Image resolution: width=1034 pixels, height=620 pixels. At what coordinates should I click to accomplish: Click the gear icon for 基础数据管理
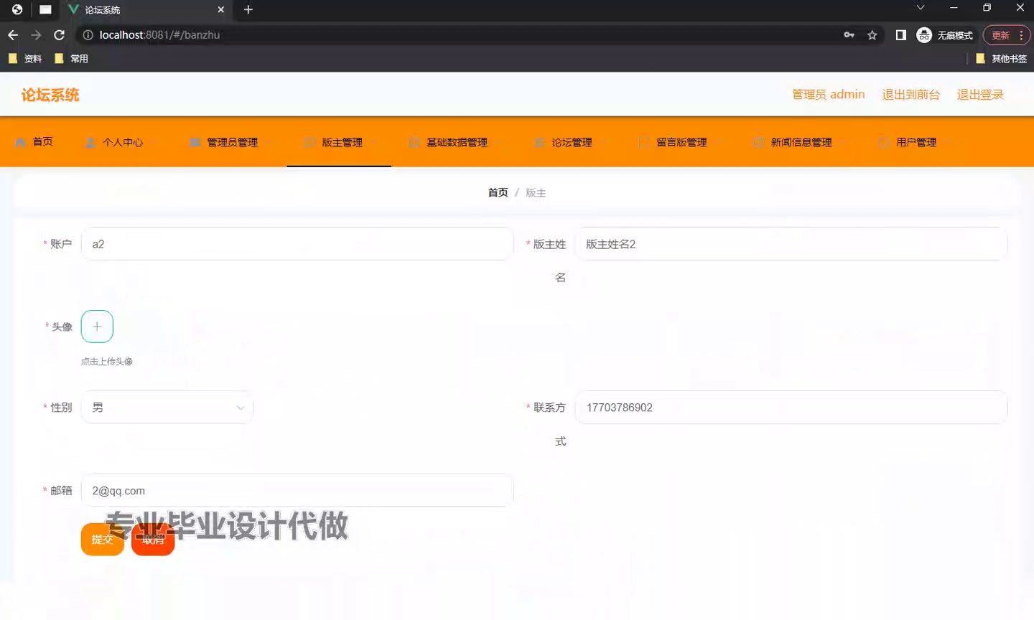(415, 141)
